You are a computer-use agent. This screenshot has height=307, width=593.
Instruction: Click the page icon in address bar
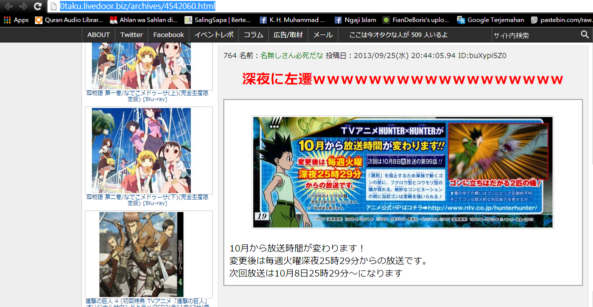coord(53,6)
